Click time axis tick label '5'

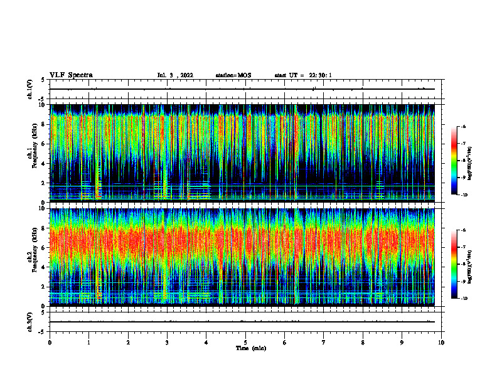pyautogui.click(x=245, y=343)
